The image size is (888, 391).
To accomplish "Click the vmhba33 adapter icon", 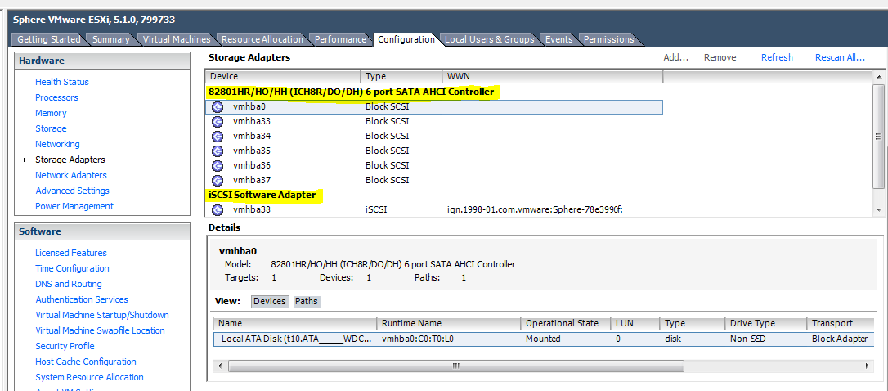I will [218, 121].
